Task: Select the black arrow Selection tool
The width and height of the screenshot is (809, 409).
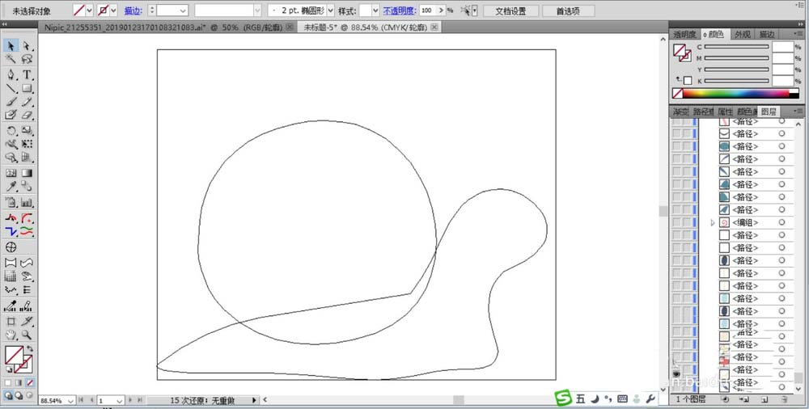Action: [x=11, y=46]
